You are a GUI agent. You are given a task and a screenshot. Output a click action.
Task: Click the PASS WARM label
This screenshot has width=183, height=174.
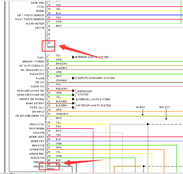37,128
